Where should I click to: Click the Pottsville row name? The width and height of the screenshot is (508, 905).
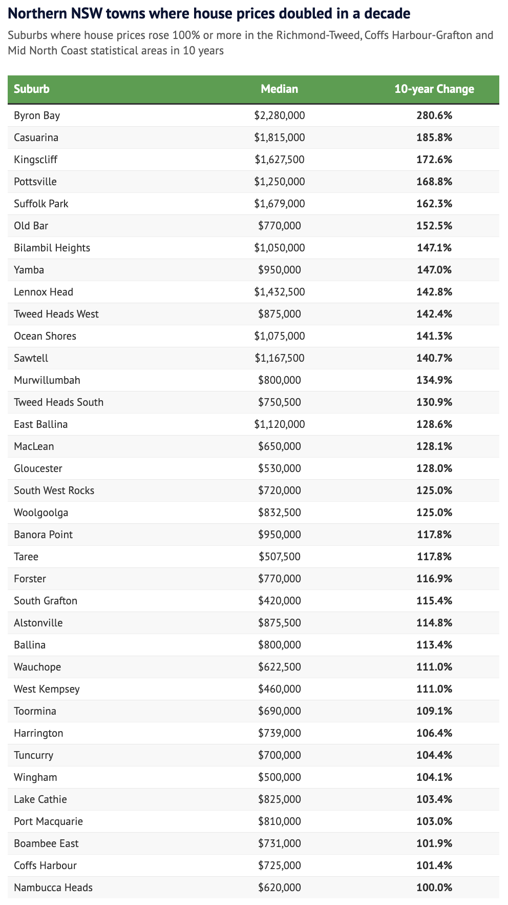pyautogui.click(x=35, y=182)
